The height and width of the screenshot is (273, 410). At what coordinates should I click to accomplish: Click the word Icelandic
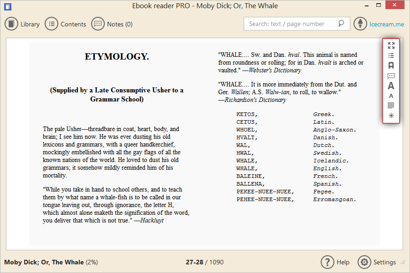331,161
